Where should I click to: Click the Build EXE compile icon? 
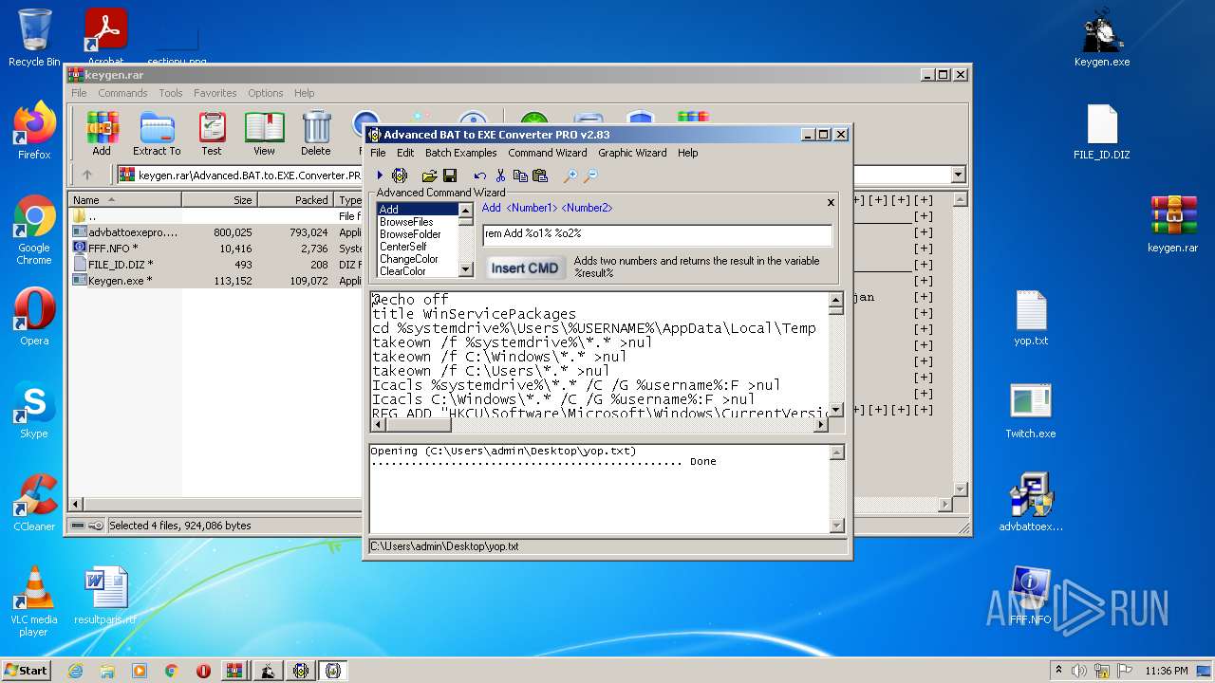[x=400, y=175]
